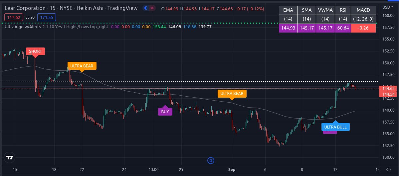Click the -0.17 (-0.12%) change value
The image size is (399, 176).
click(250, 9)
